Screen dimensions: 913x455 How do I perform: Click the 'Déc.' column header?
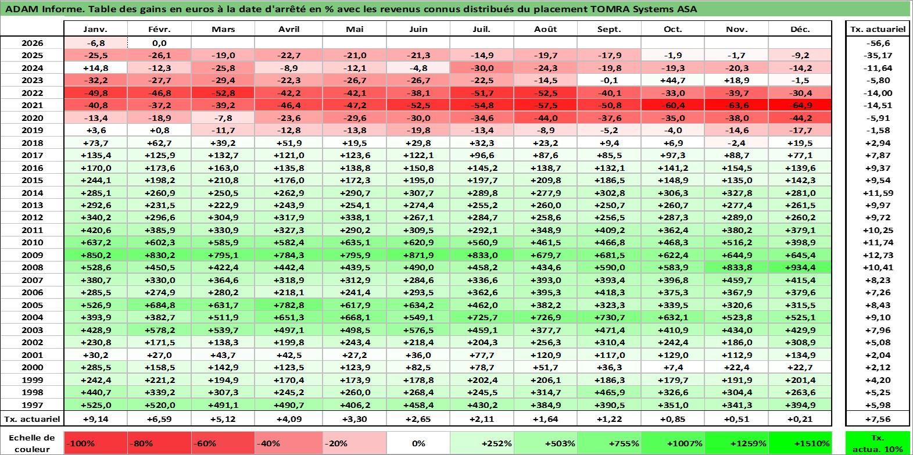800,29
